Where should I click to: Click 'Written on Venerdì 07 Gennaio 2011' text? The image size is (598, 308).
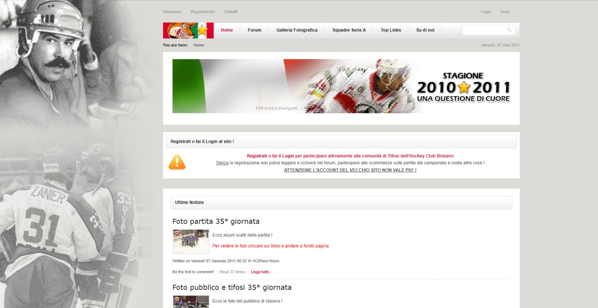coord(209,261)
